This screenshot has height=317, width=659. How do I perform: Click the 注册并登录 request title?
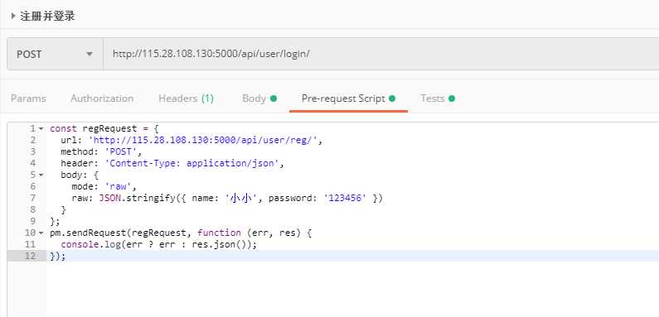[47, 17]
